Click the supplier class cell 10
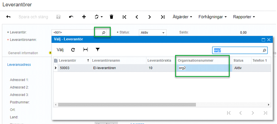Screen dimensions: 277x124 pyautogui.click(x=161, y=68)
